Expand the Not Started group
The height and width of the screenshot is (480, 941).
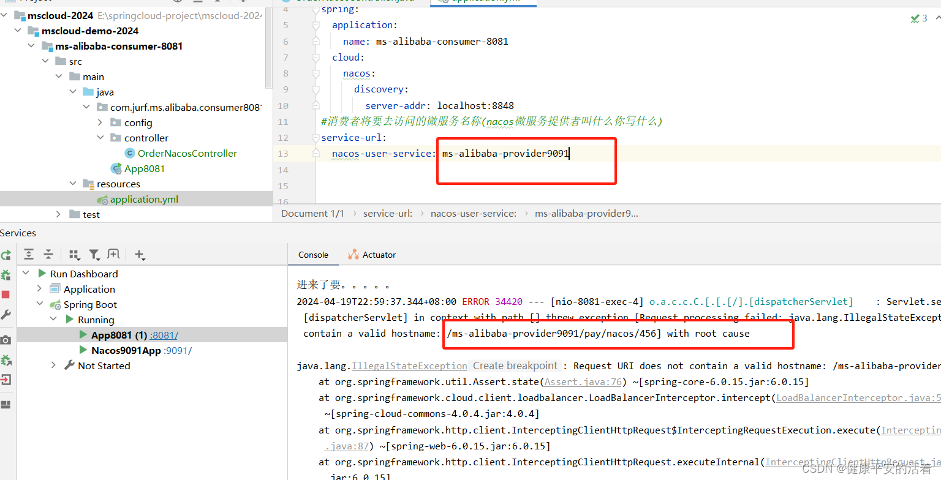54,366
